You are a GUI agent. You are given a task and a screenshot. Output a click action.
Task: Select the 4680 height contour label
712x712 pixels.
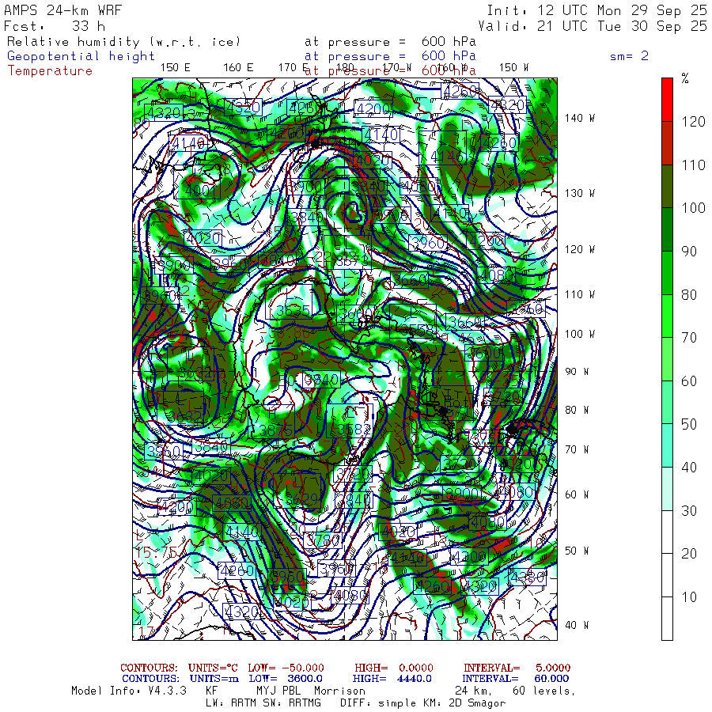pyautogui.click(x=232, y=503)
